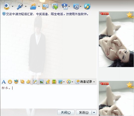The image size is (134, 116).
Task: Click into the message input field
Action: click(x=49, y=97)
